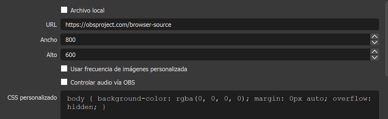The height and width of the screenshot is (119, 388).
Task: Click the 'Alto' field label
Action: 52,55
